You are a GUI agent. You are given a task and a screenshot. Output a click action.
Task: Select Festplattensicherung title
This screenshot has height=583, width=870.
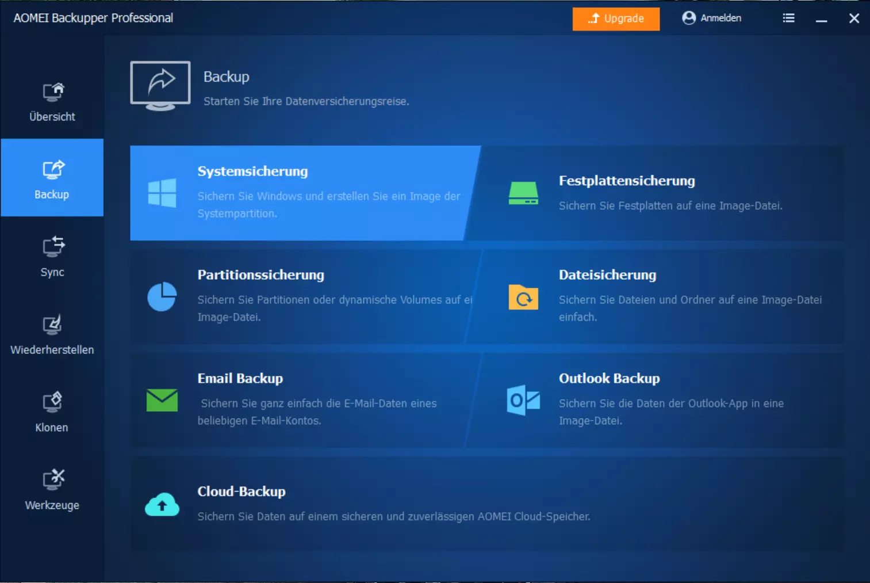pos(627,181)
